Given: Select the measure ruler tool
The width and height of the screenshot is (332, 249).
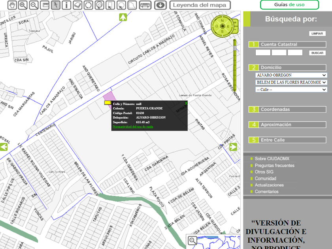Looking at the screenshot, I should (45, 5).
